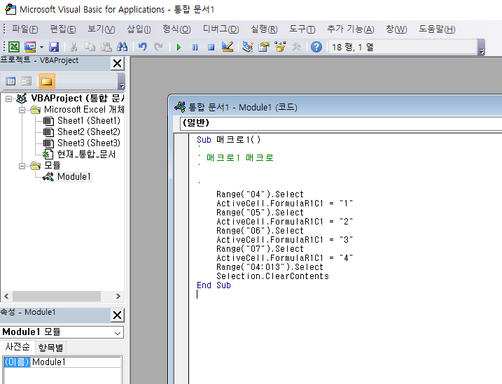This screenshot has width=502, height=384.
Task: Click the View Code icon in project panel
Action: 11,81
